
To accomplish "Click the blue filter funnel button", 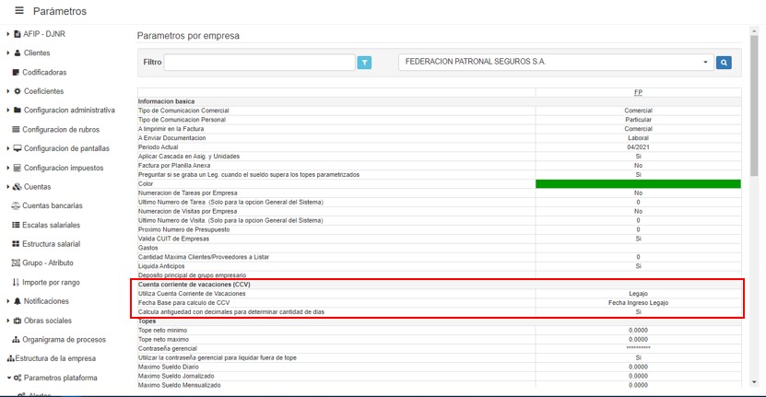I will coord(364,63).
